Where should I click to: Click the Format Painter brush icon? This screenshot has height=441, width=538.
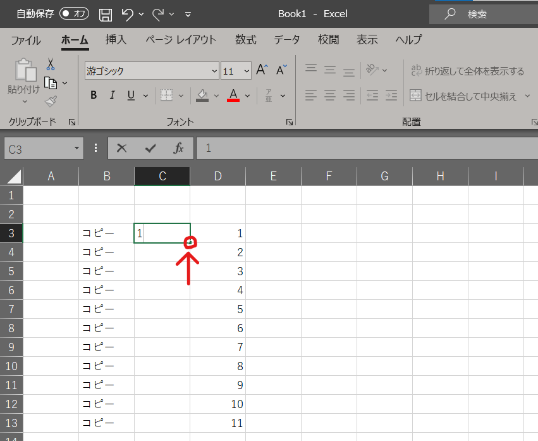(51, 101)
